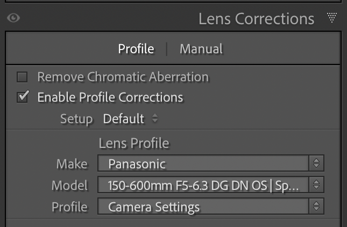Click the Setup dropdown up-down arrows
The height and width of the screenshot is (227, 347).
(x=155, y=119)
